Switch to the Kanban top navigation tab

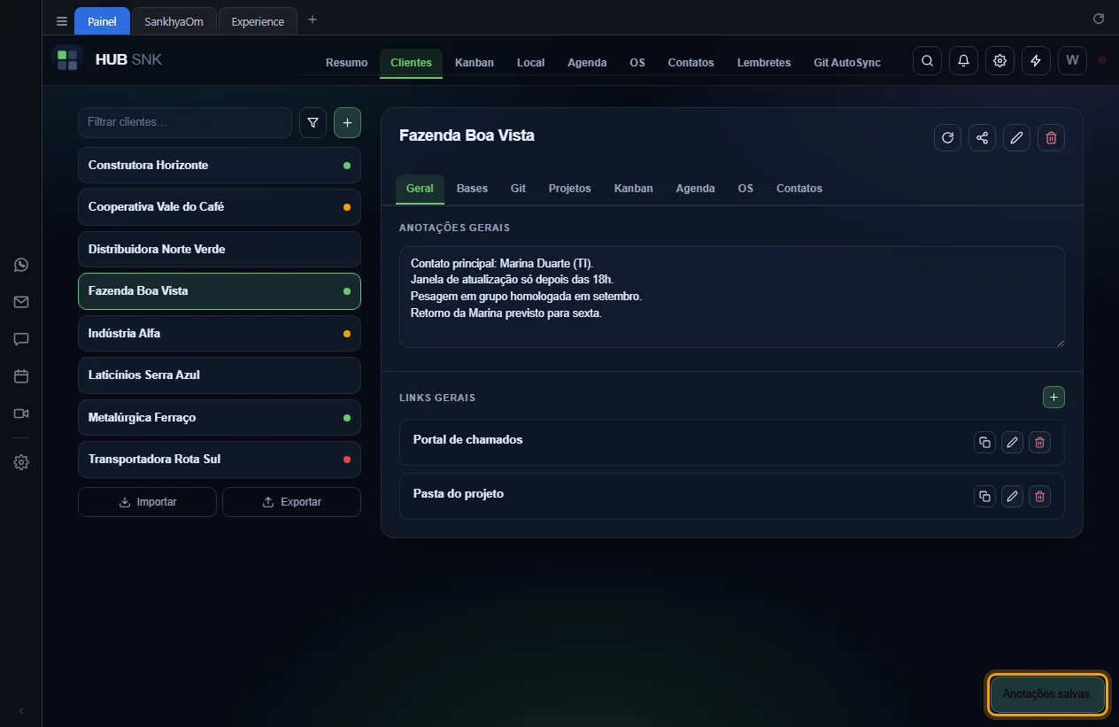click(x=475, y=63)
